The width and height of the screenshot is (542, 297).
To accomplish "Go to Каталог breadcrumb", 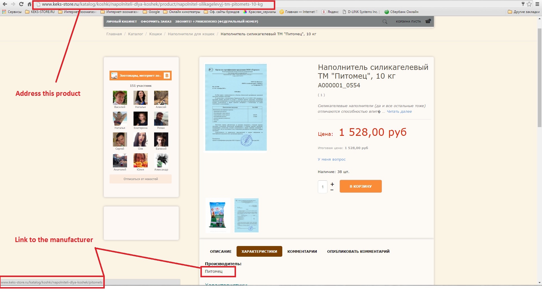I will [x=135, y=34].
